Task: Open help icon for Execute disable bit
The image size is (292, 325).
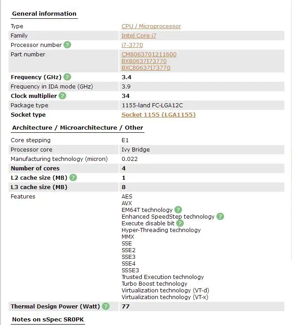Action: coord(180,223)
